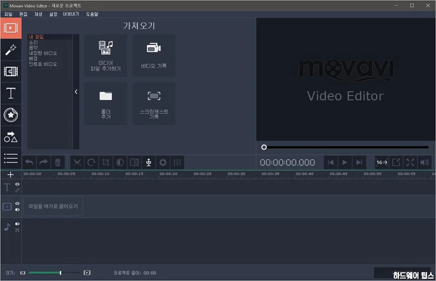Open the 재생 menu
The width and height of the screenshot is (436, 281).
[x=38, y=14]
